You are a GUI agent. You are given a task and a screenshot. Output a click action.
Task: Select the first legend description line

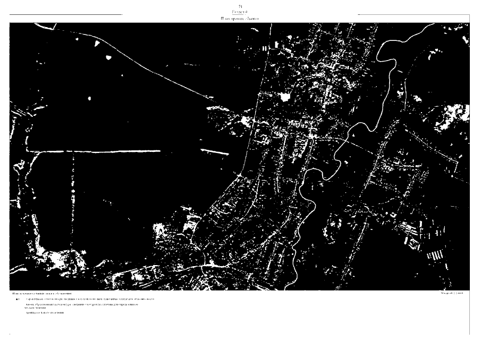click(90, 300)
